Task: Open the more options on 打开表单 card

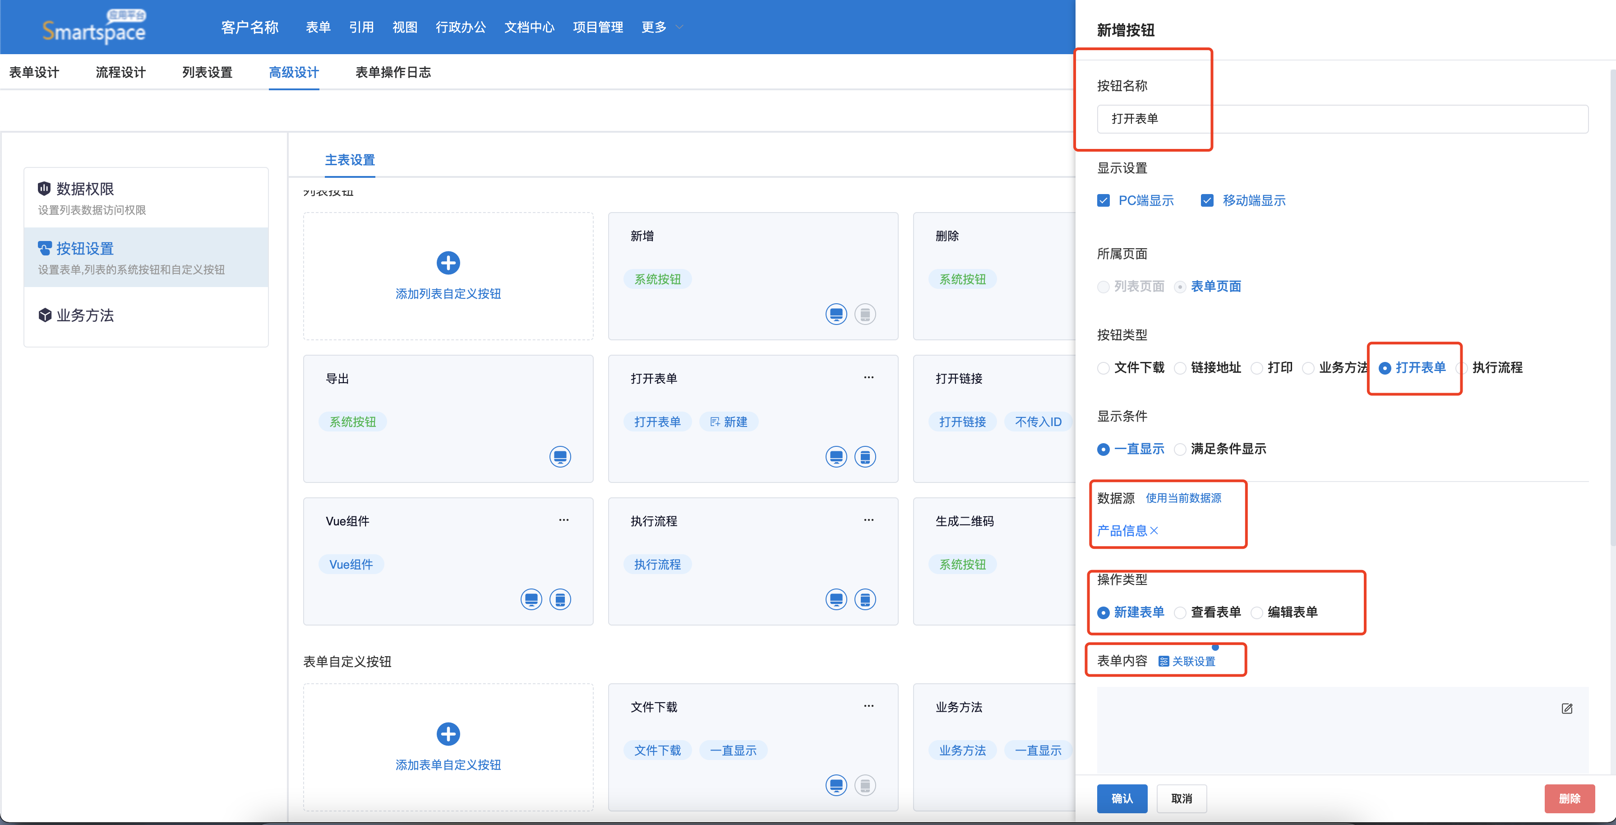Action: tap(868, 378)
